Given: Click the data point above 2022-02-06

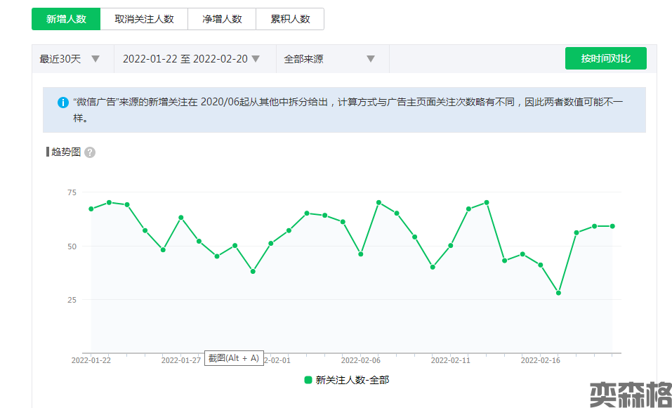Looking at the screenshot, I should [361, 254].
